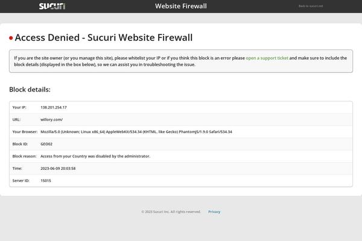Select the Server ID value 15015
The width and height of the screenshot is (362, 241).
46,180
